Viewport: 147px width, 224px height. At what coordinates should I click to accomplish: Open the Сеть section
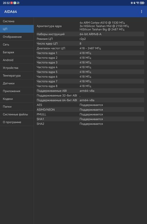pos(17,44)
